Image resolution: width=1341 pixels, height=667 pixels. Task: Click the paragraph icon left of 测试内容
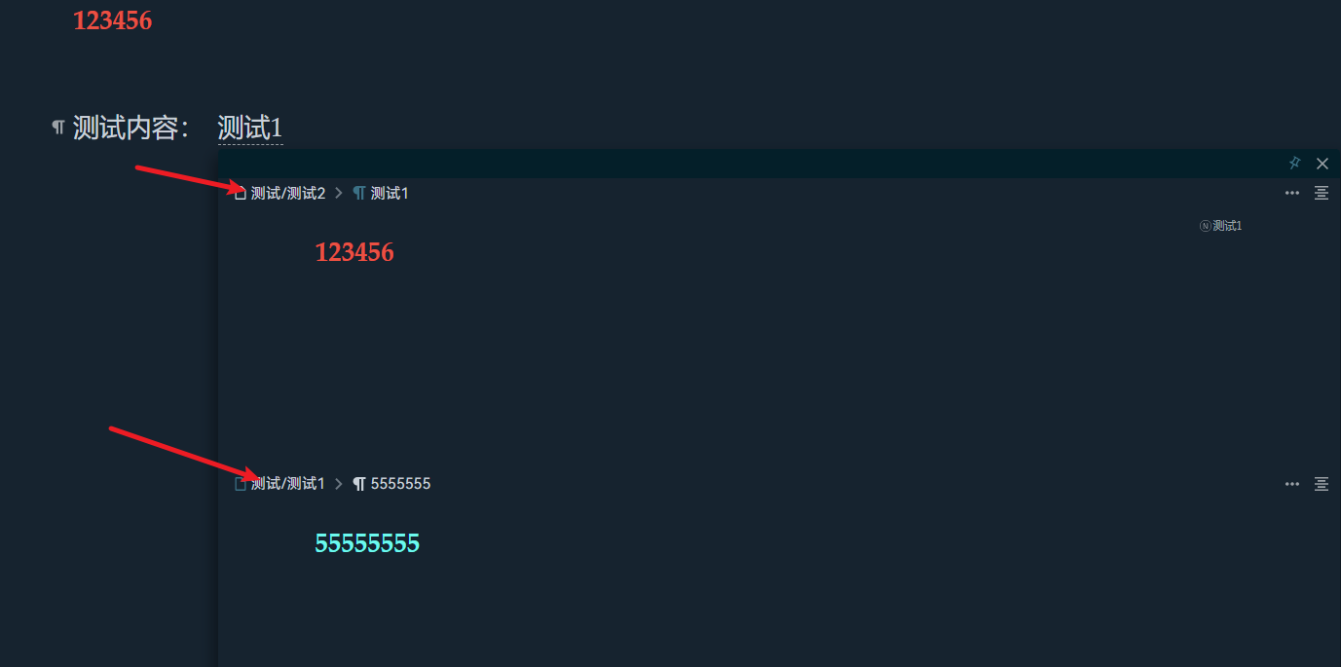[x=58, y=128]
